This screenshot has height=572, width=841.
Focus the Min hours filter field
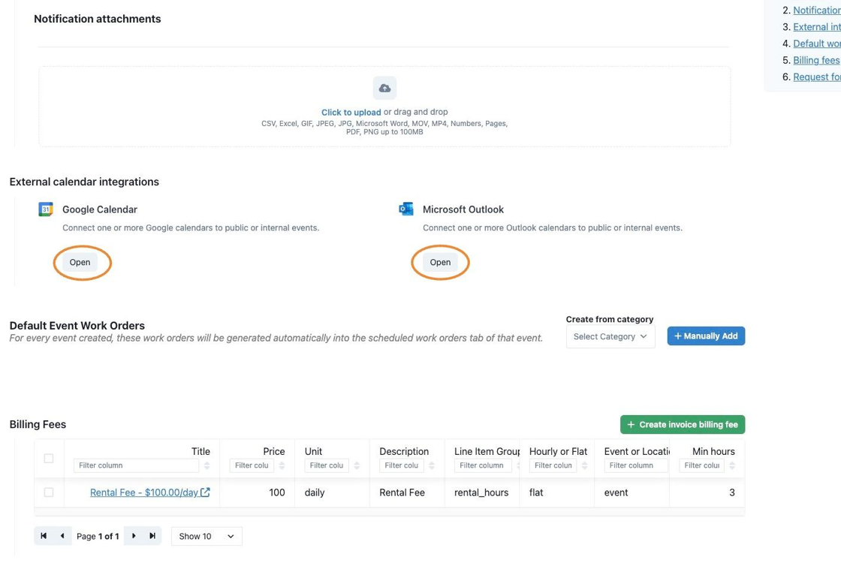(x=701, y=465)
